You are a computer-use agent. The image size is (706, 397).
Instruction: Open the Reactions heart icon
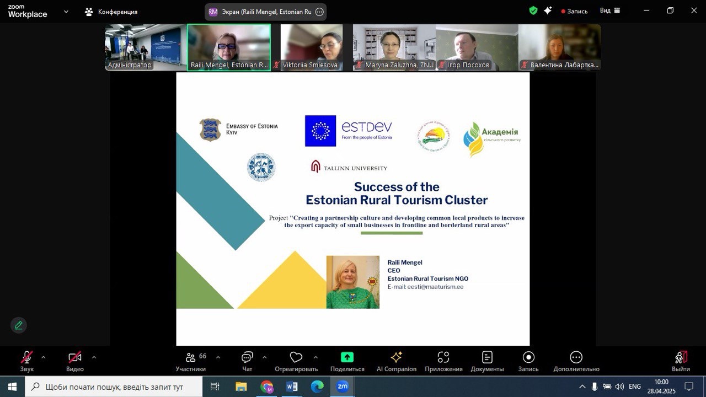[x=296, y=358]
